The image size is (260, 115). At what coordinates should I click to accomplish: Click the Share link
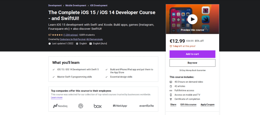pyautogui.click(x=173, y=105)
